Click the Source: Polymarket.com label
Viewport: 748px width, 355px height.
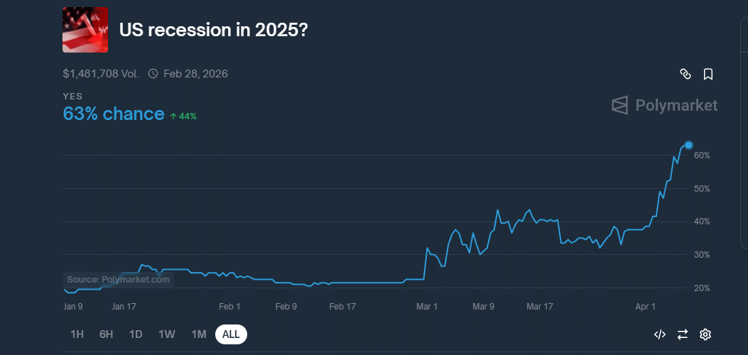(119, 280)
